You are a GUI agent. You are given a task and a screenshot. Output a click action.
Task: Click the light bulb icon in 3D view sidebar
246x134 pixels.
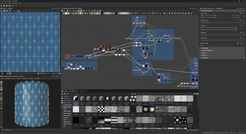pos(1,85)
